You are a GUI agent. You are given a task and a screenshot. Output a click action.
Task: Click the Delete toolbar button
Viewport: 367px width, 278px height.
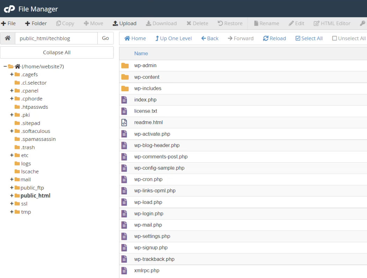tap(197, 23)
